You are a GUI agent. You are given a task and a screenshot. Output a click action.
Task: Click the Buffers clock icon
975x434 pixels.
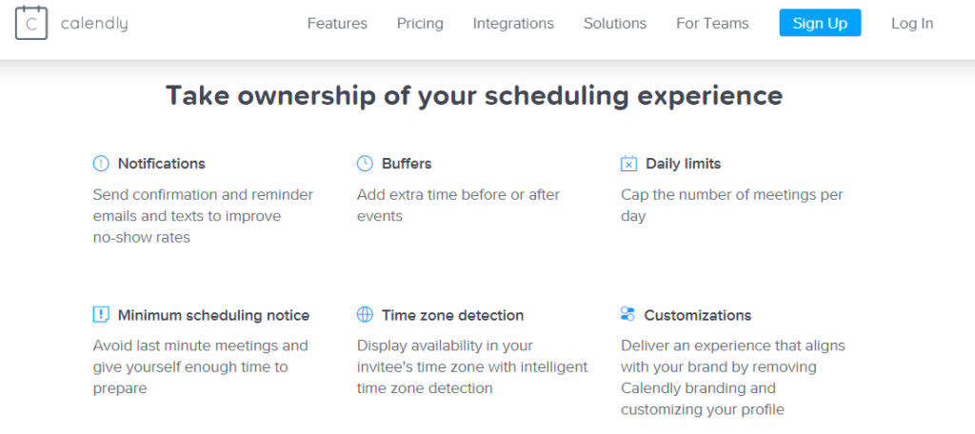365,164
